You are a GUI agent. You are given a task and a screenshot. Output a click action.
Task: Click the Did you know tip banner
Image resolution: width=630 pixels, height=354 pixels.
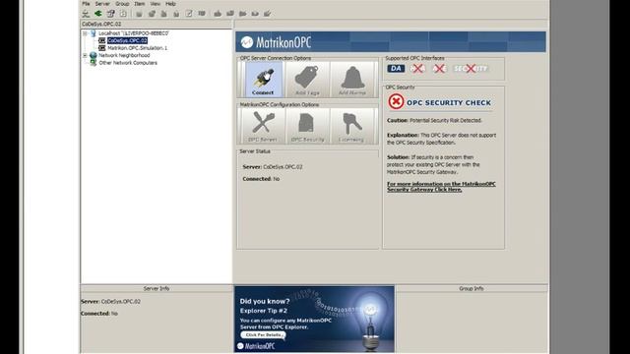pyautogui.click(x=314, y=319)
